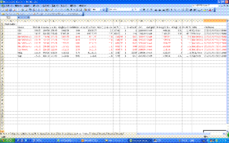Viewport: 229px width, 143px height.
Task: Open the File (文件) menu
Action: tap(9, 6)
